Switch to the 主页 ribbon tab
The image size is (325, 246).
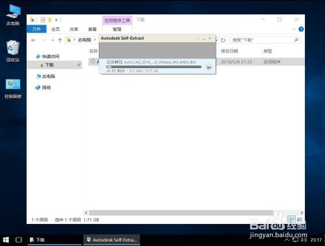coord(55,29)
